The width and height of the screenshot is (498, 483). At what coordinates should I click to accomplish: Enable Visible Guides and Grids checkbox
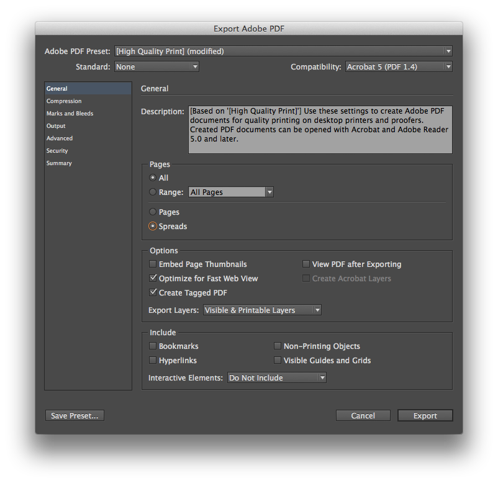[x=278, y=360]
